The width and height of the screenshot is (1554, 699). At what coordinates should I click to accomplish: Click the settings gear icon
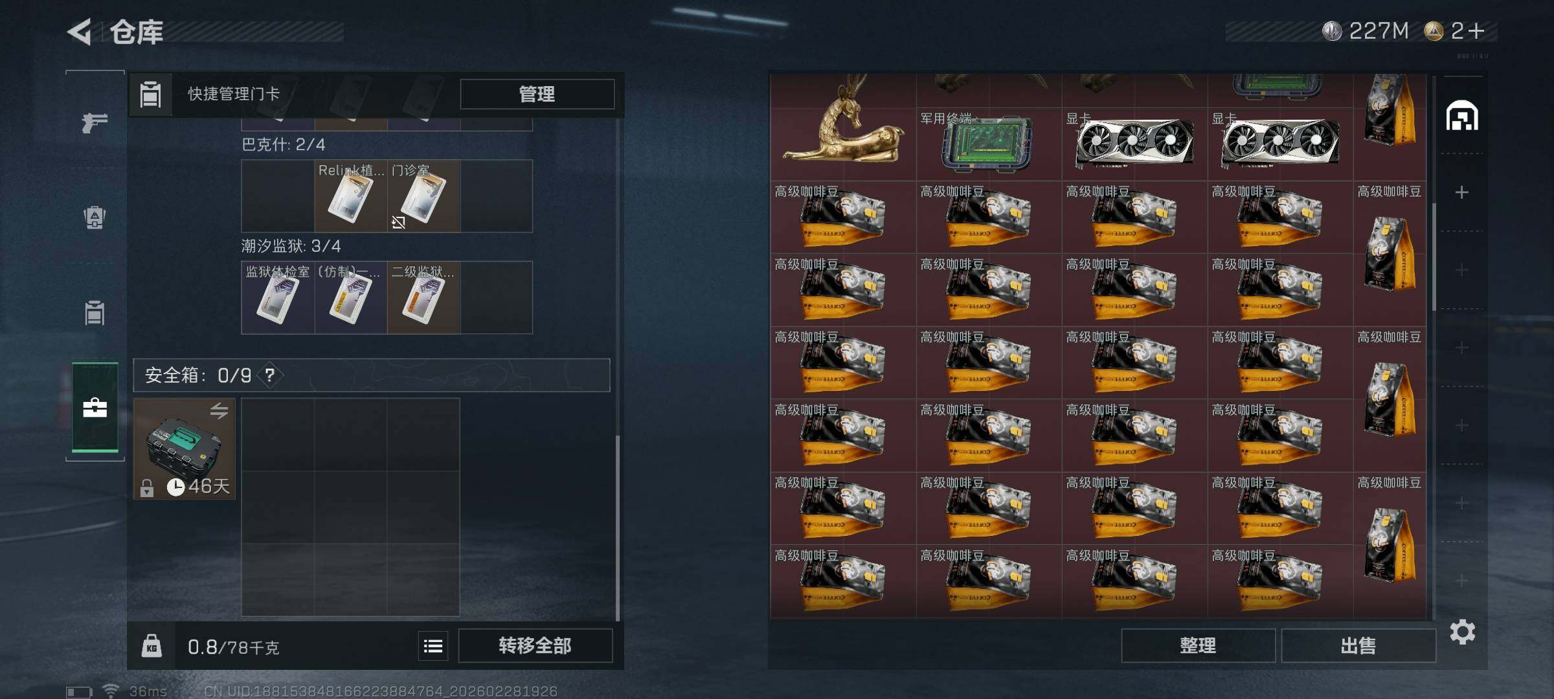coord(1462,632)
